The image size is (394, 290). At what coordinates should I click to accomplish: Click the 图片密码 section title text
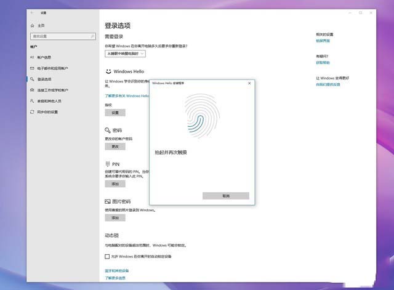tap(121, 201)
